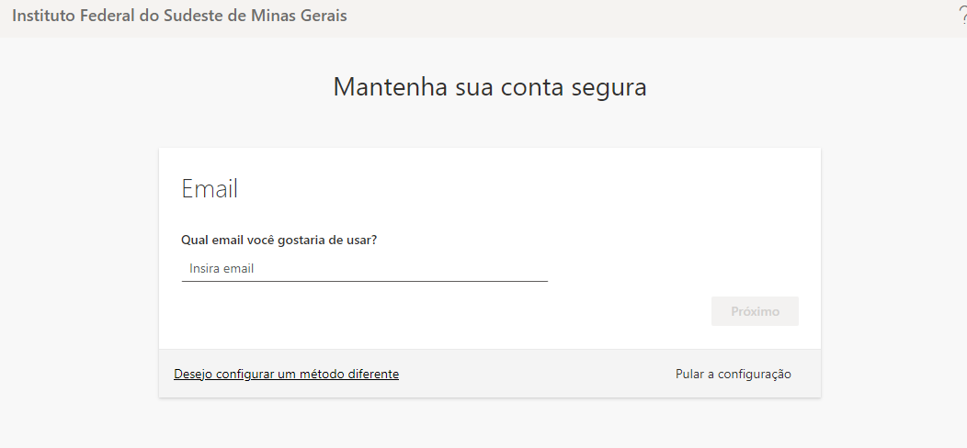
Task: Click the Mantenha sua conta segura heading
Action: click(489, 87)
